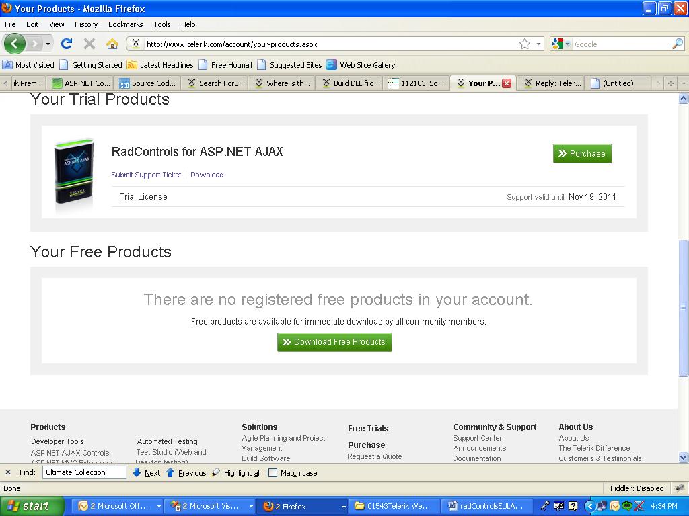689x516 pixels.
Task: Click the Download Free Products button
Action: (334, 342)
